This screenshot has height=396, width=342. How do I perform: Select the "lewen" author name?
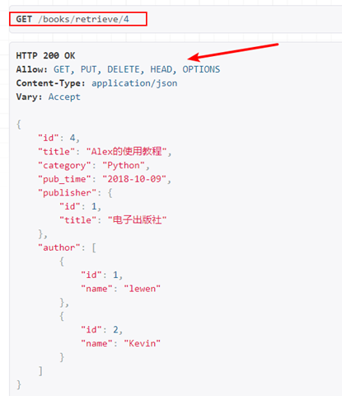tap(143, 289)
